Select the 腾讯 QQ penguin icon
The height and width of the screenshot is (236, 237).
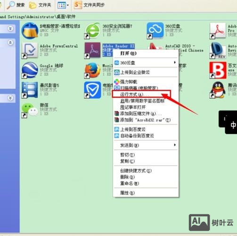(x=218, y=90)
